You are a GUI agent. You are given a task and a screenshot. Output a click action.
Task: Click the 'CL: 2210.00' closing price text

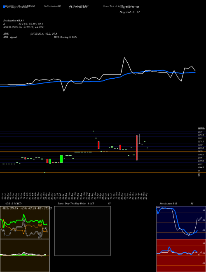point(77,7)
